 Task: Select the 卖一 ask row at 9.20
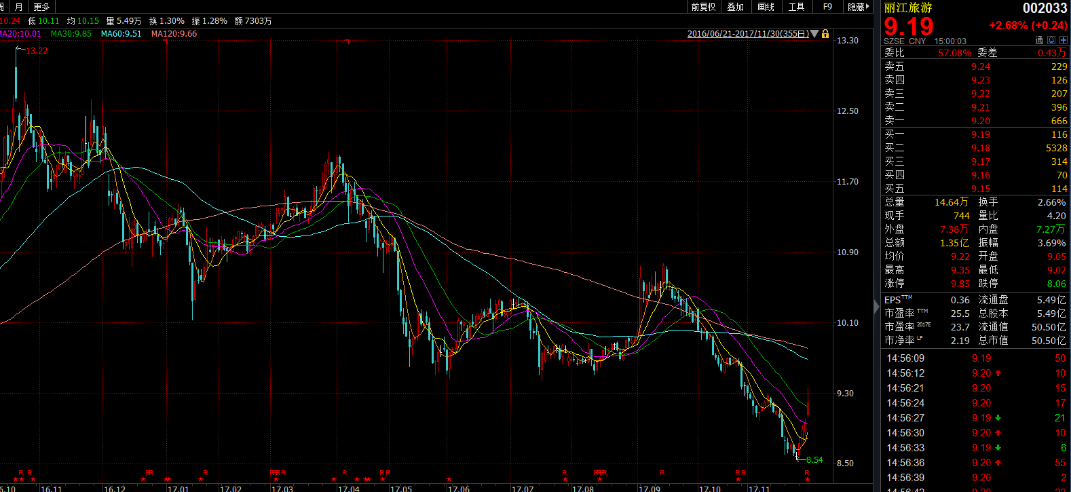[x=975, y=121]
